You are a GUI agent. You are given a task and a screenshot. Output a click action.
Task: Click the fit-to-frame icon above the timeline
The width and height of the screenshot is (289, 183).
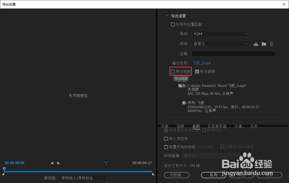click(106, 163)
